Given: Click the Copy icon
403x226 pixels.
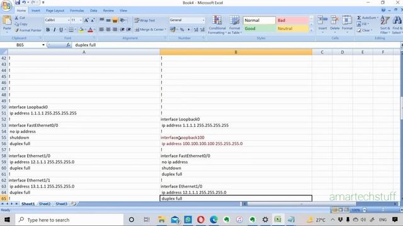Looking at the screenshot, I should click(21, 24).
